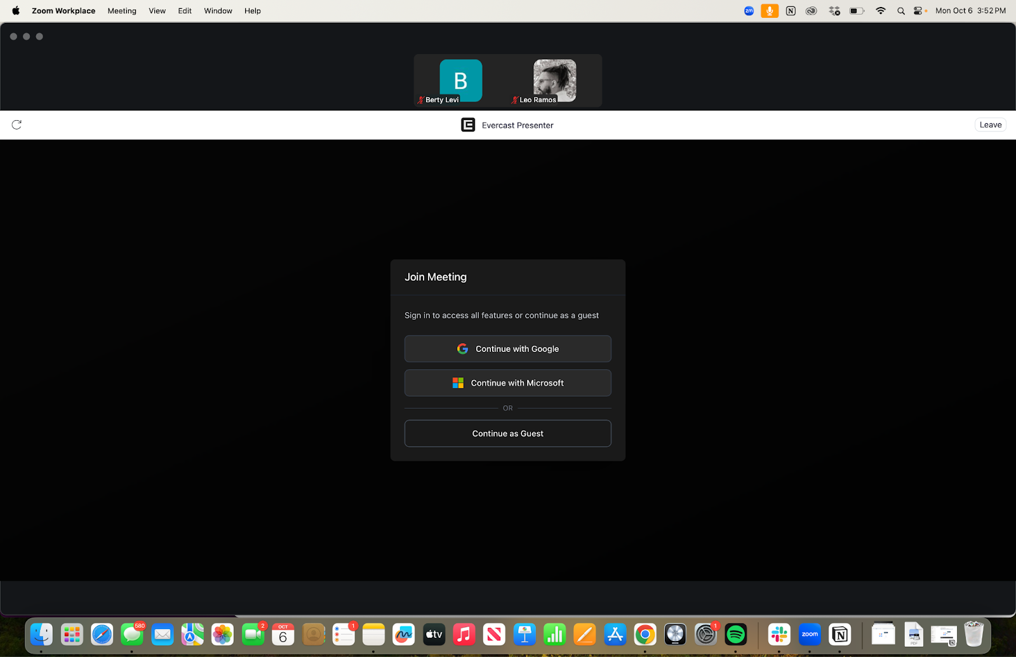Viewport: 1016px width, 657px height.
Task: Open Keynote from the Dock
Action: [525, 634]
